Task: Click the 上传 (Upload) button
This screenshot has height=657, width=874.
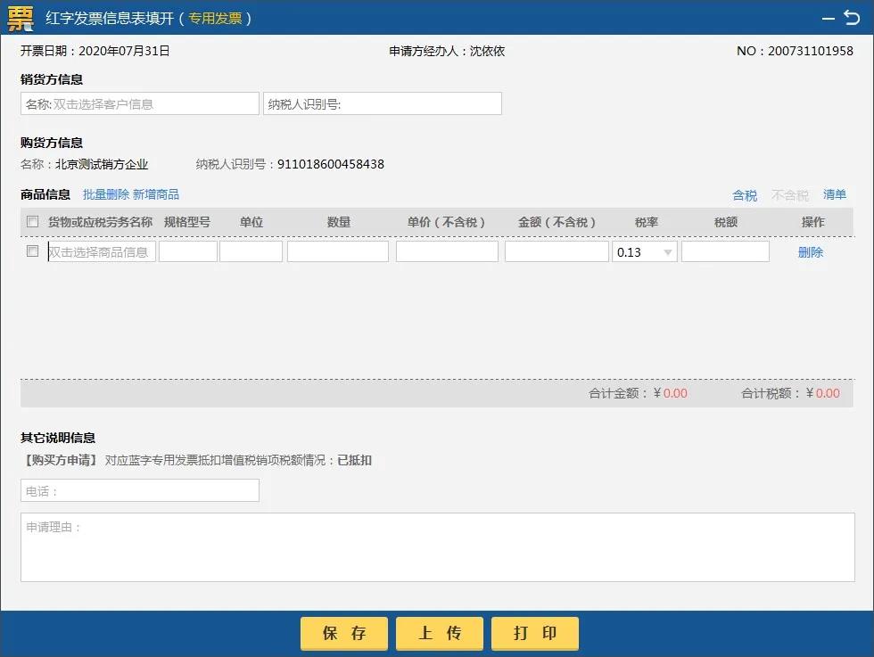Action: pyautogui.click(x=439, y=633)
